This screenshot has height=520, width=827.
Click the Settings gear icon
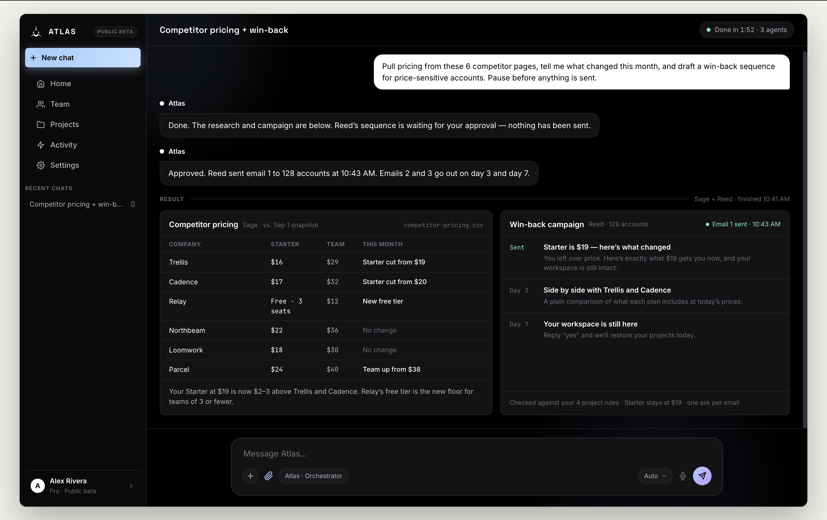coord(41,165)
